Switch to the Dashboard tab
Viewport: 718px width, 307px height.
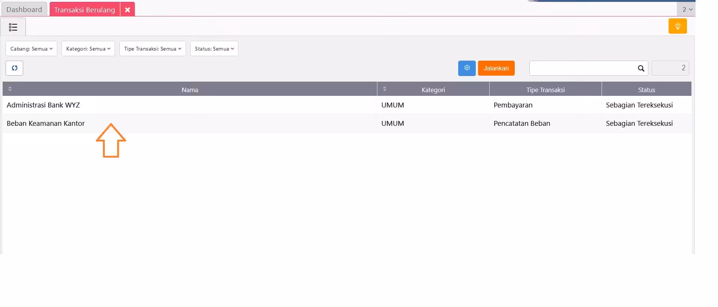[x=24, y=10]
